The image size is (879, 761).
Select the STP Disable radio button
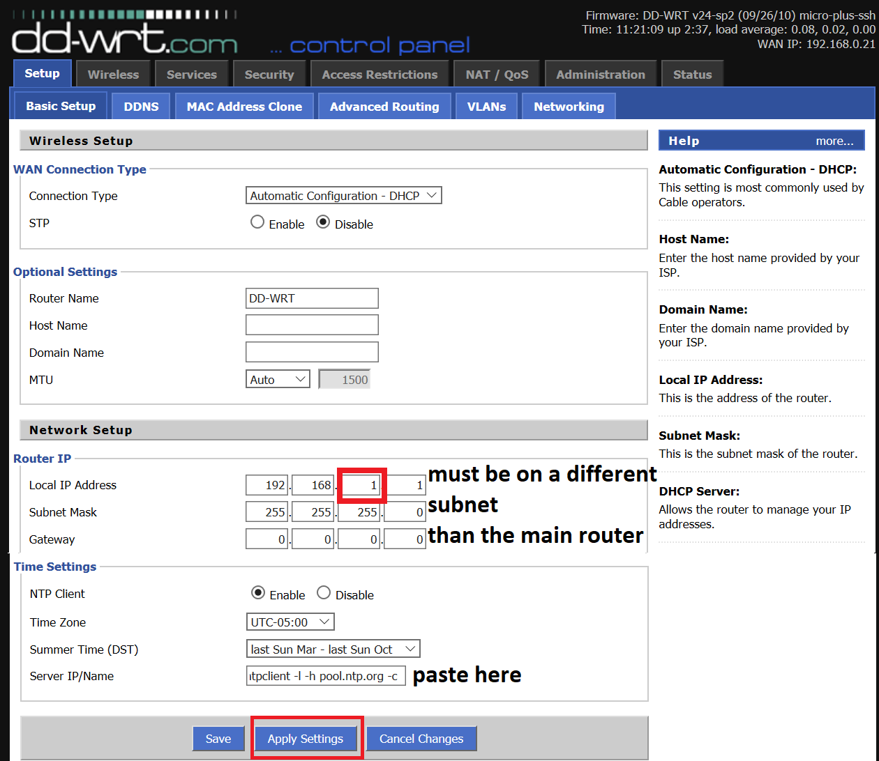click(323, 222)
